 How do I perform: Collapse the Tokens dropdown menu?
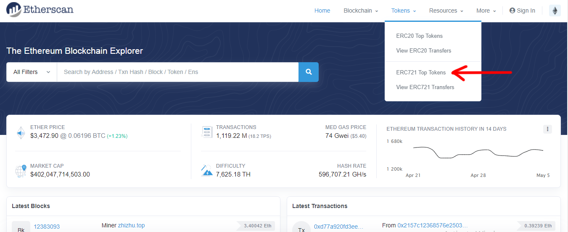[404, 11]
